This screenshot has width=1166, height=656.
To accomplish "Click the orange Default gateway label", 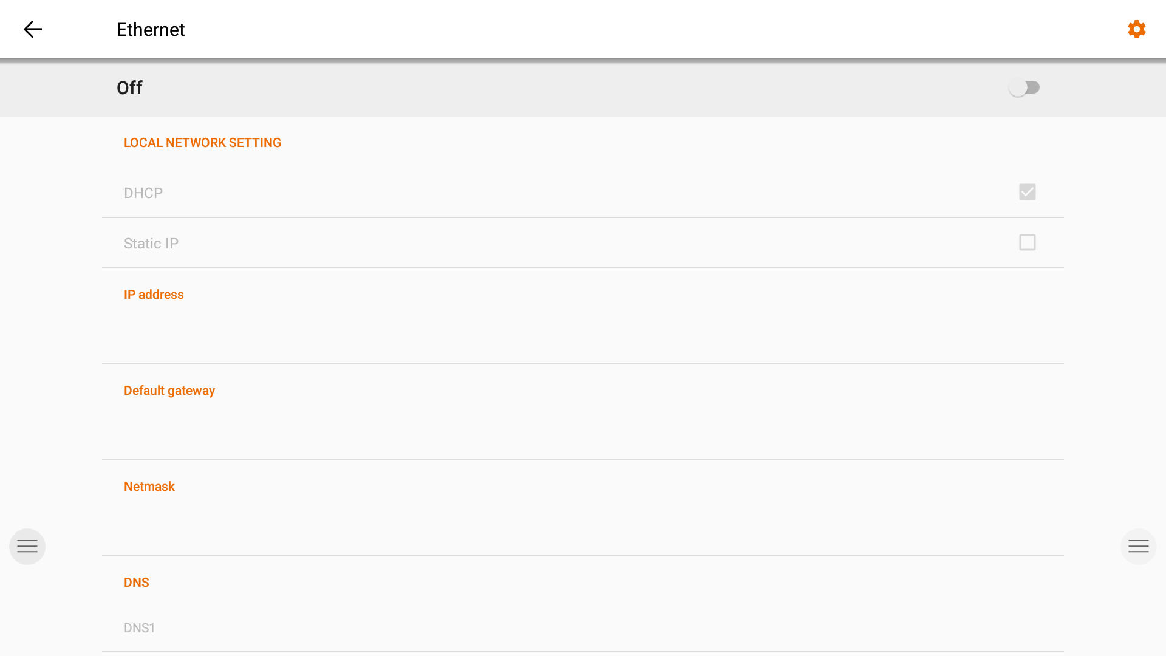I will click(169, 391).
